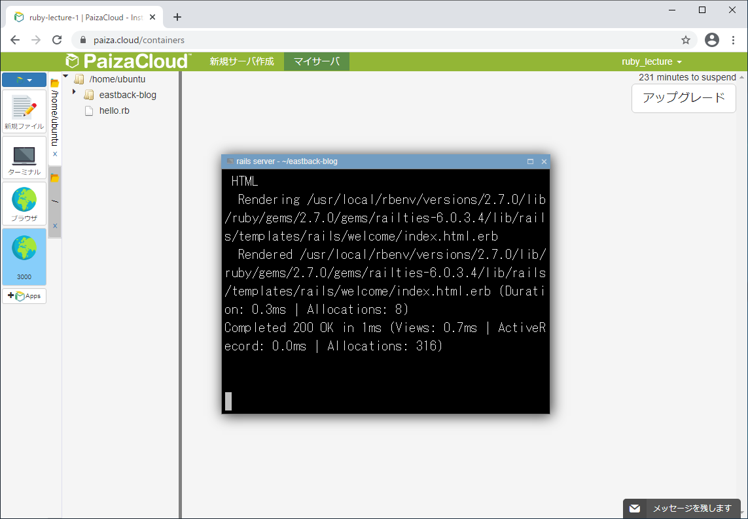Select the eastback-blog folder

[x=128, y=95]
